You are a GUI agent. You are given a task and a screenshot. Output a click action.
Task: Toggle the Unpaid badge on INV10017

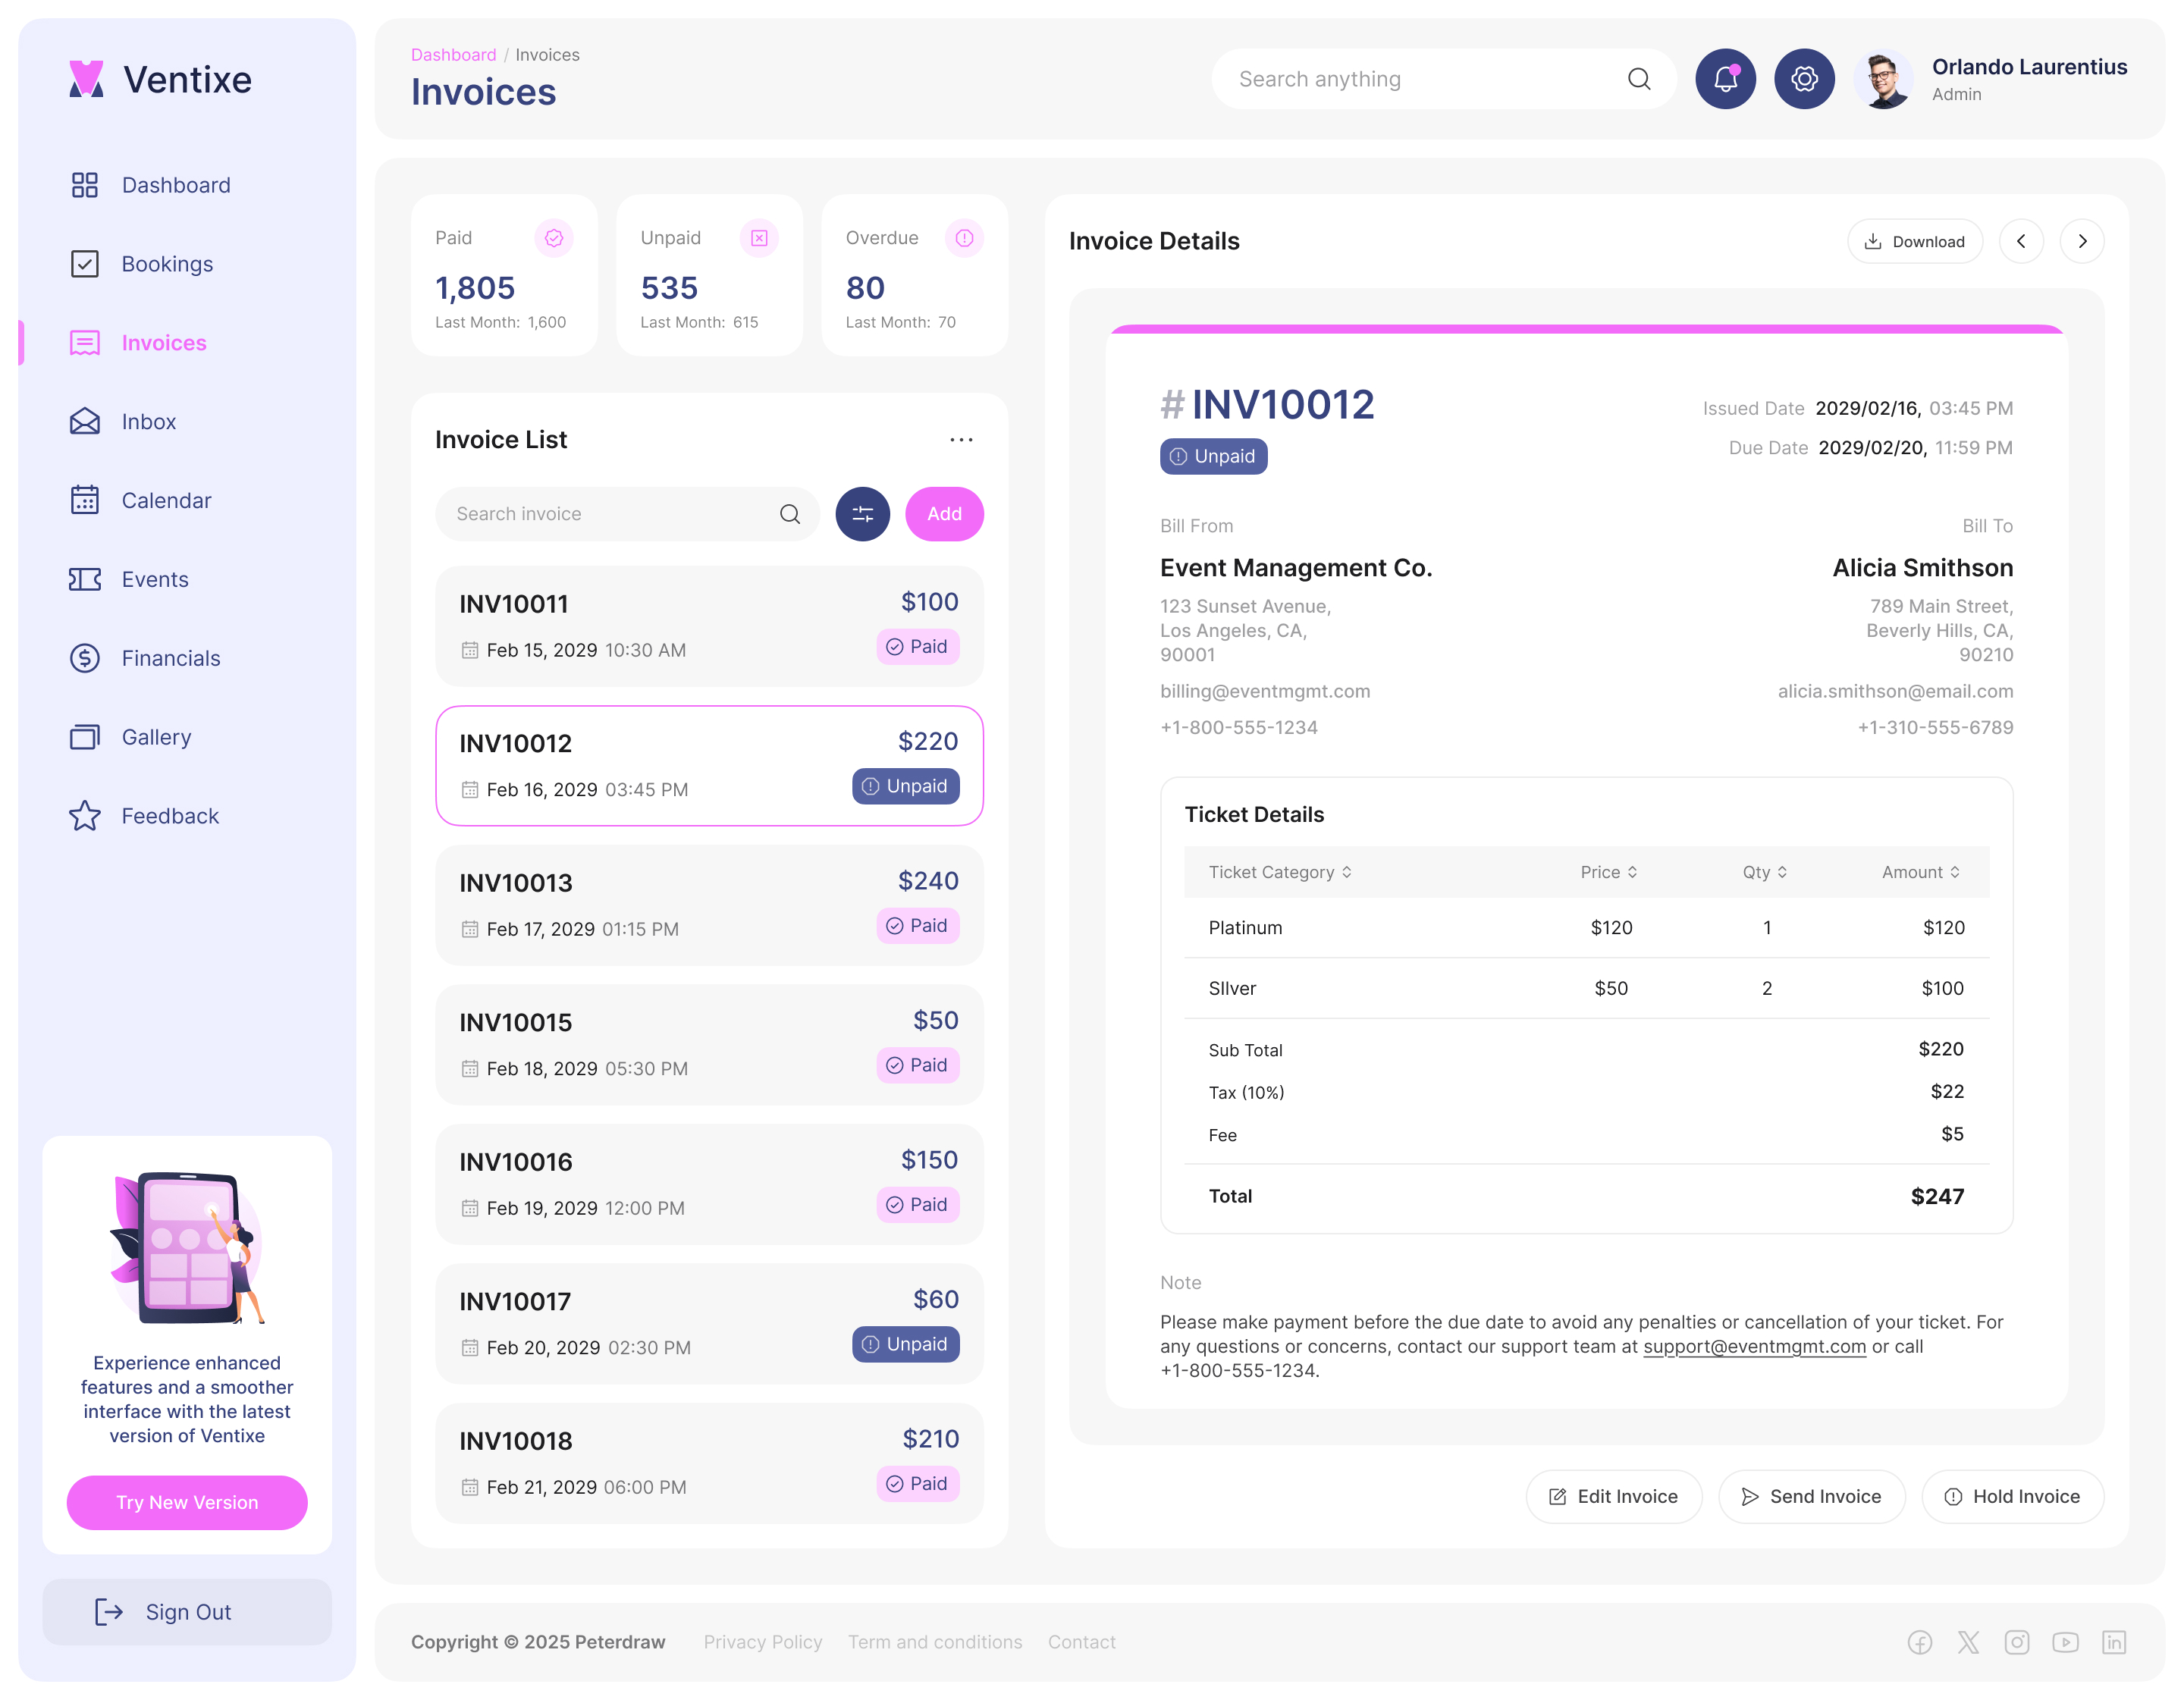905,1344
